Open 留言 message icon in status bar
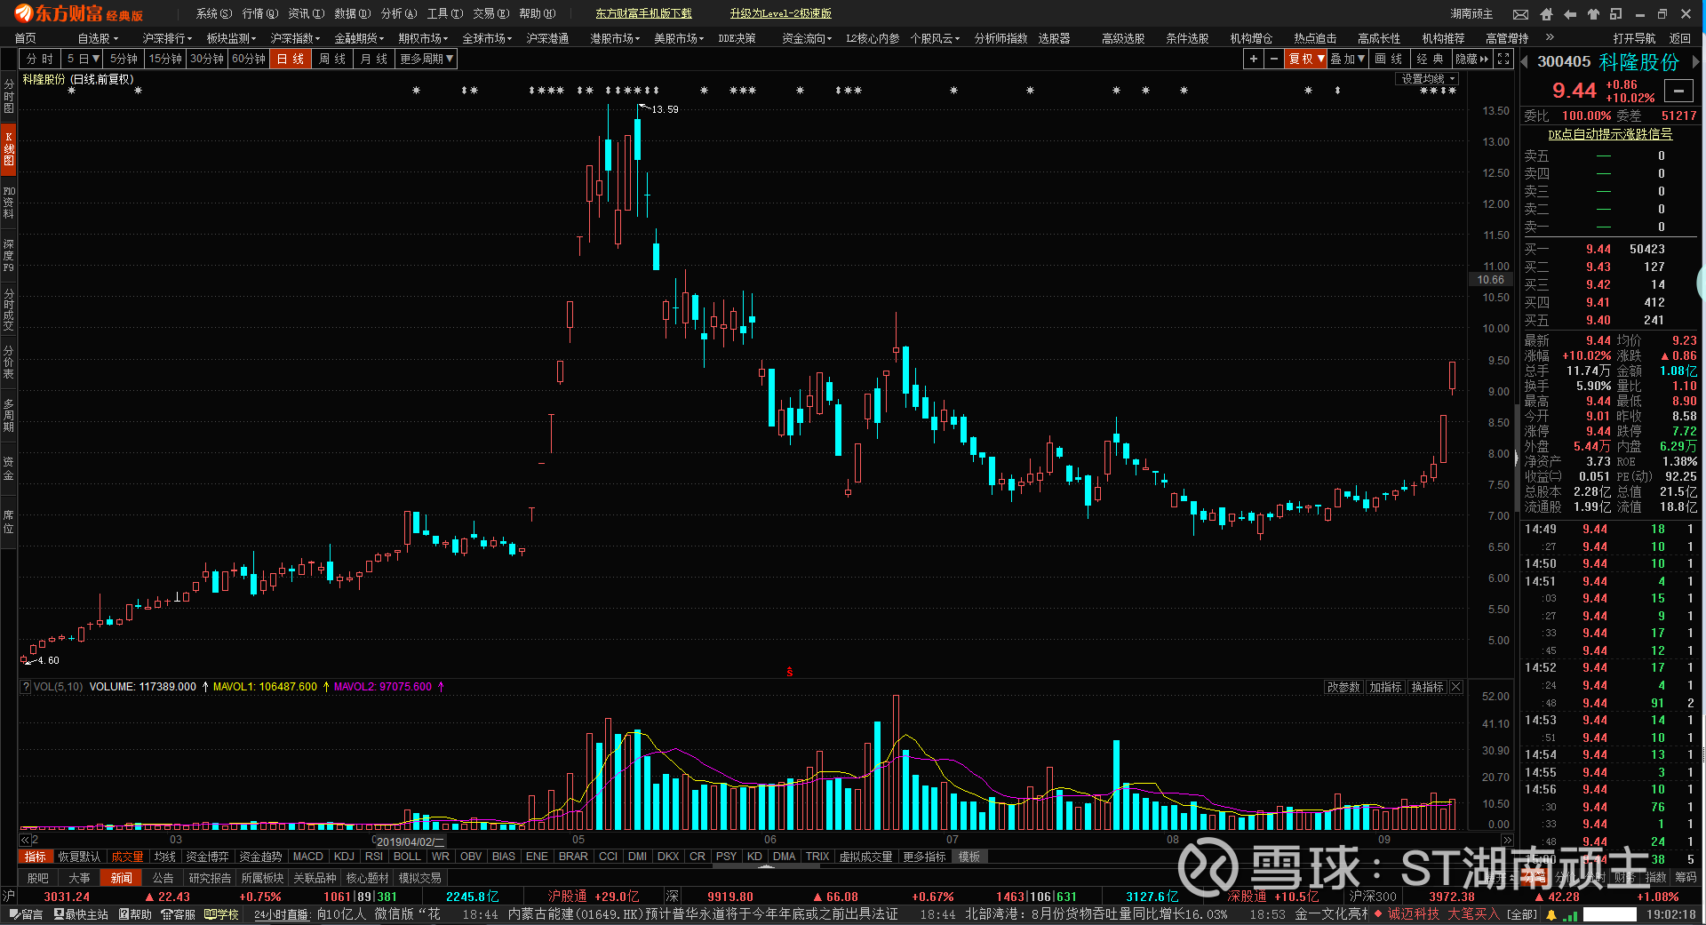 click(26, 914)
